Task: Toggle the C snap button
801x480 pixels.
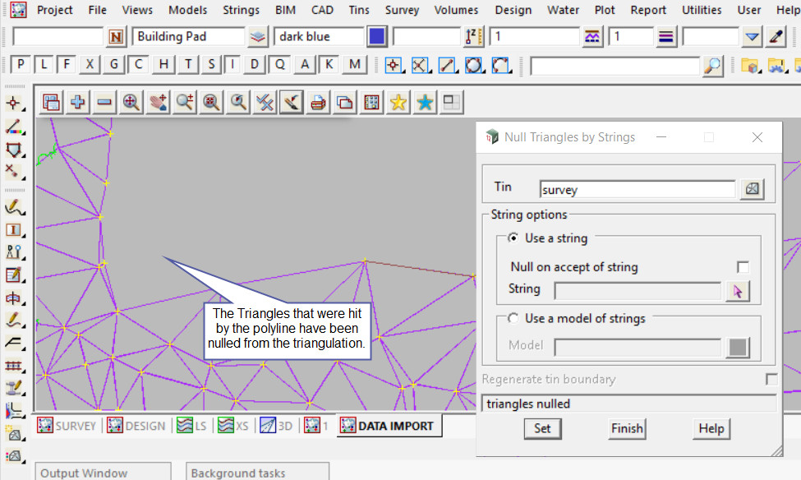Action: coord(138,64)
